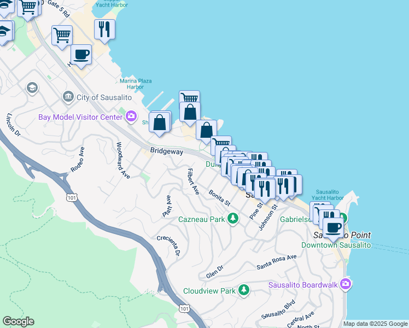409x328 pixels.
Task: Click the Sausalito Point label
Action: pyautogui.click(x=342, y=235)
